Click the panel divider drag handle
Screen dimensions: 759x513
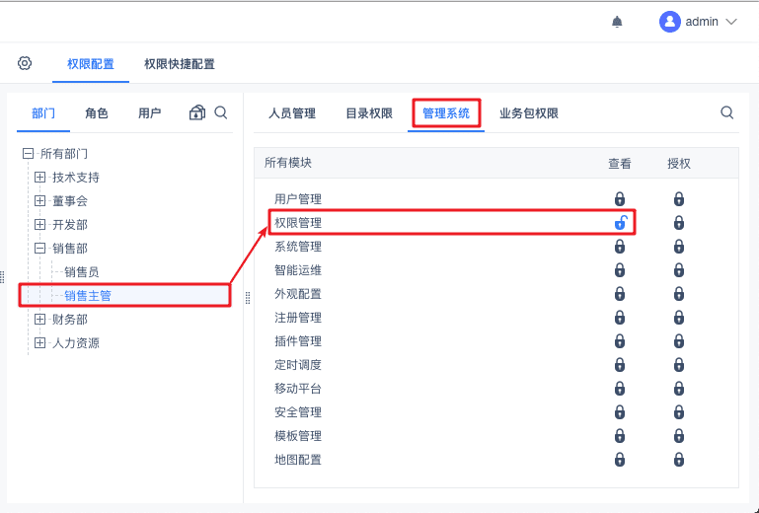click(248, 297)
